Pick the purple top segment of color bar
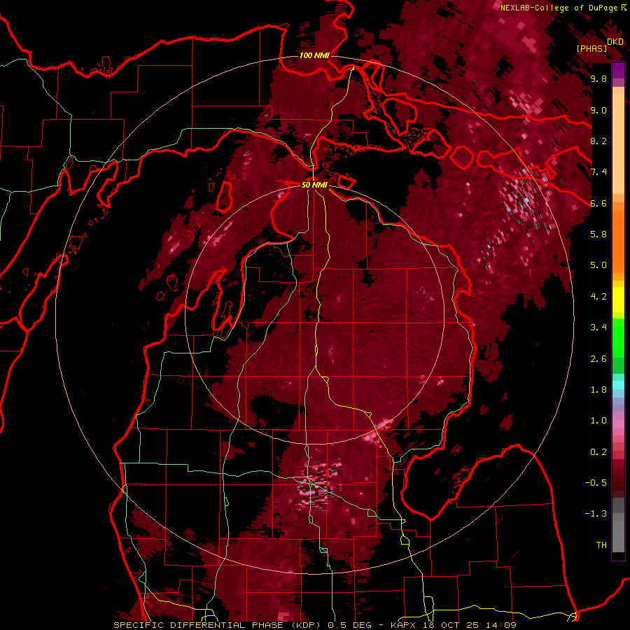Image resolution: width=630 pixels, height=630 pixels. (618, 69)
